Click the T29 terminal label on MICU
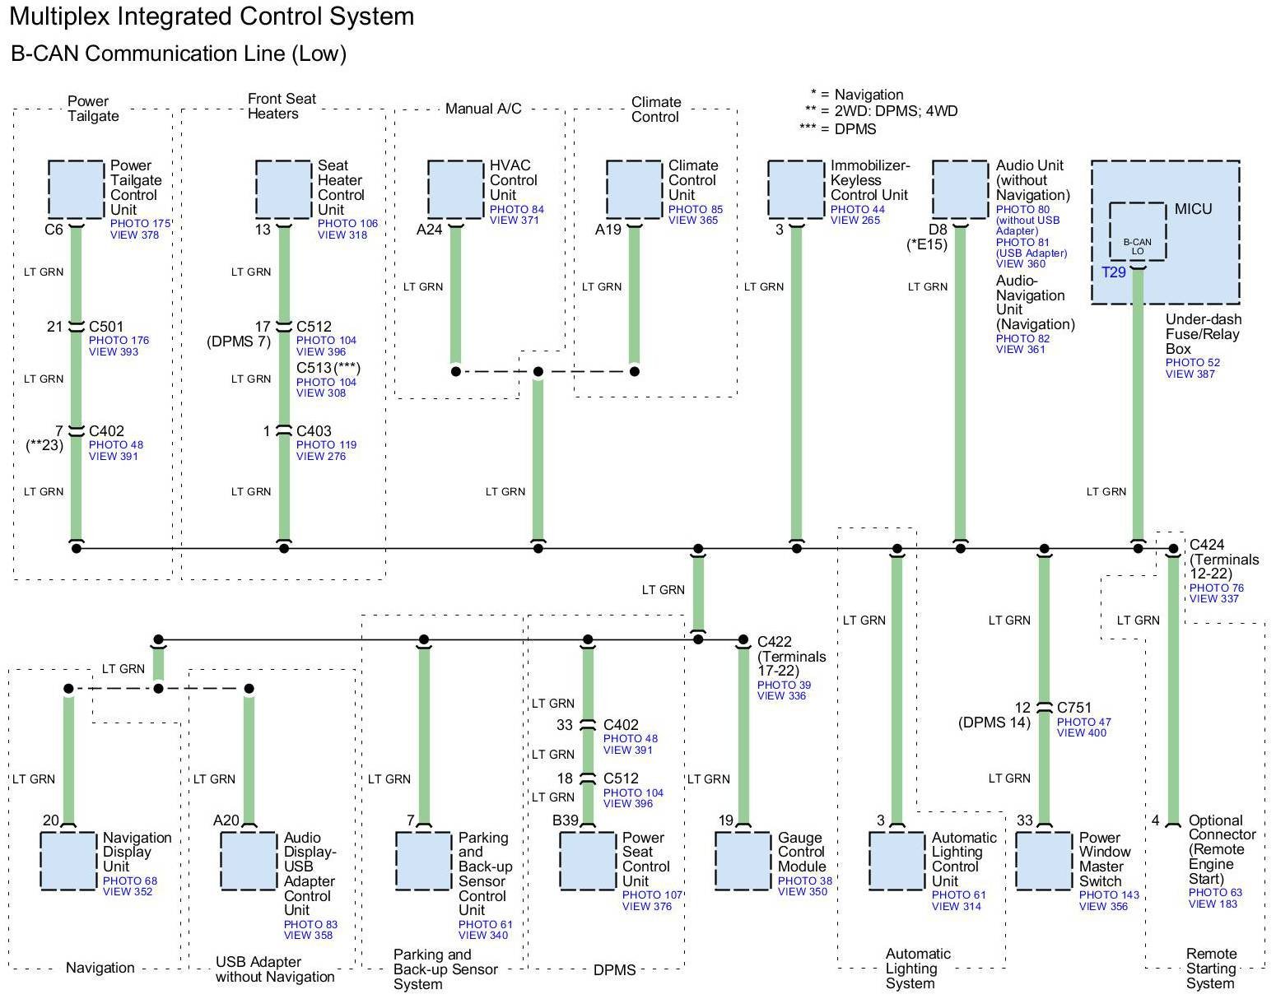The height and width of the screenshot is (999, 1276). [x=1113, y=272]
